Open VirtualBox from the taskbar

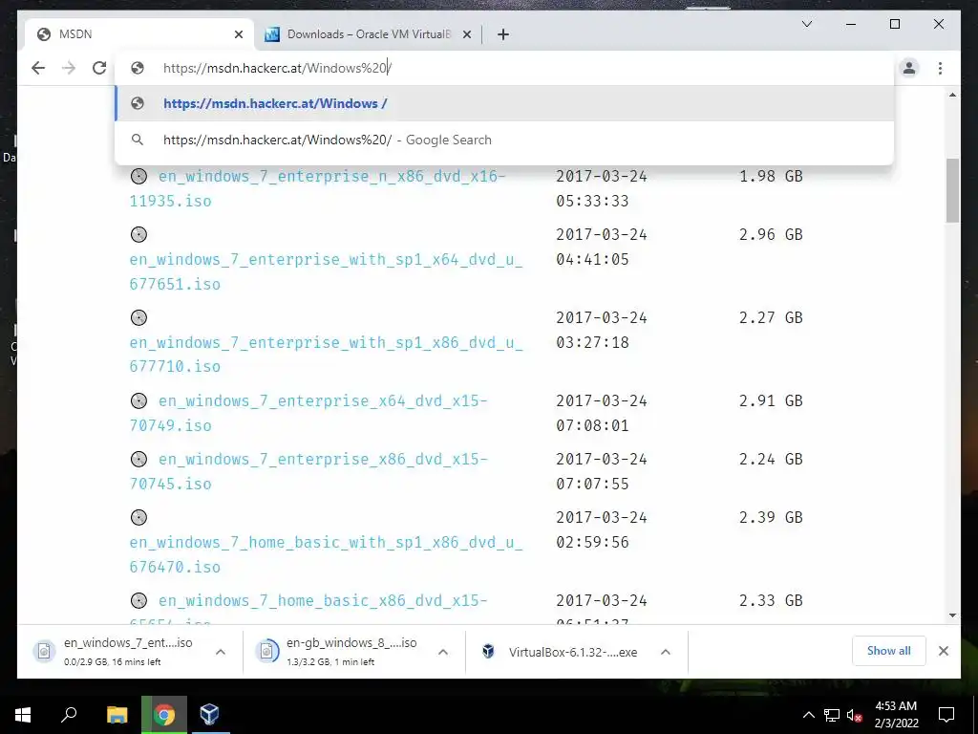pos(209,715)
